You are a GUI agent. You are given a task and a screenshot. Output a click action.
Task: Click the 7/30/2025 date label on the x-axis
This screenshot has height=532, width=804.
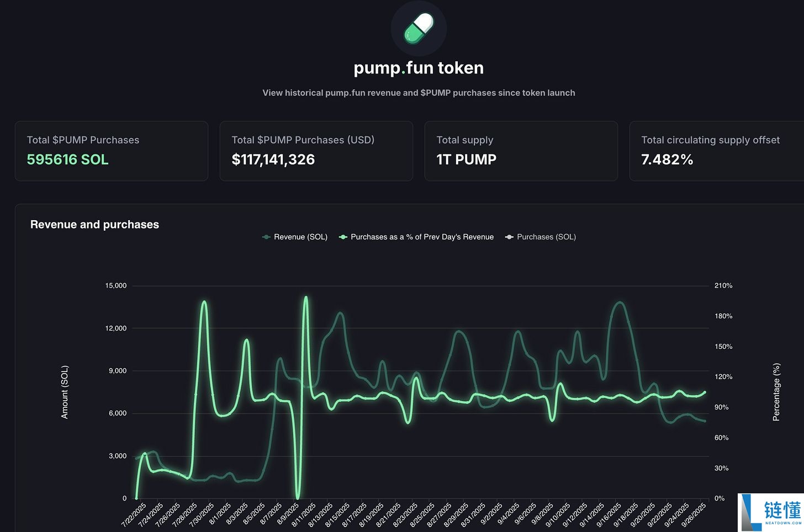(201, 514)
